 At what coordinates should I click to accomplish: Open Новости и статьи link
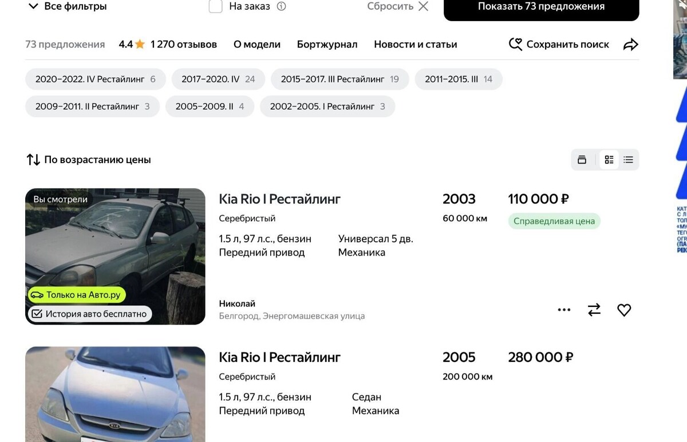pyautogui.click(x=416, y=44)
